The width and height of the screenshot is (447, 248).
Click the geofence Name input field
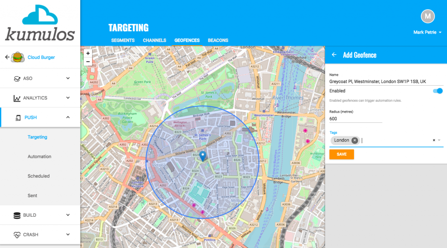(x=386, y=81)
